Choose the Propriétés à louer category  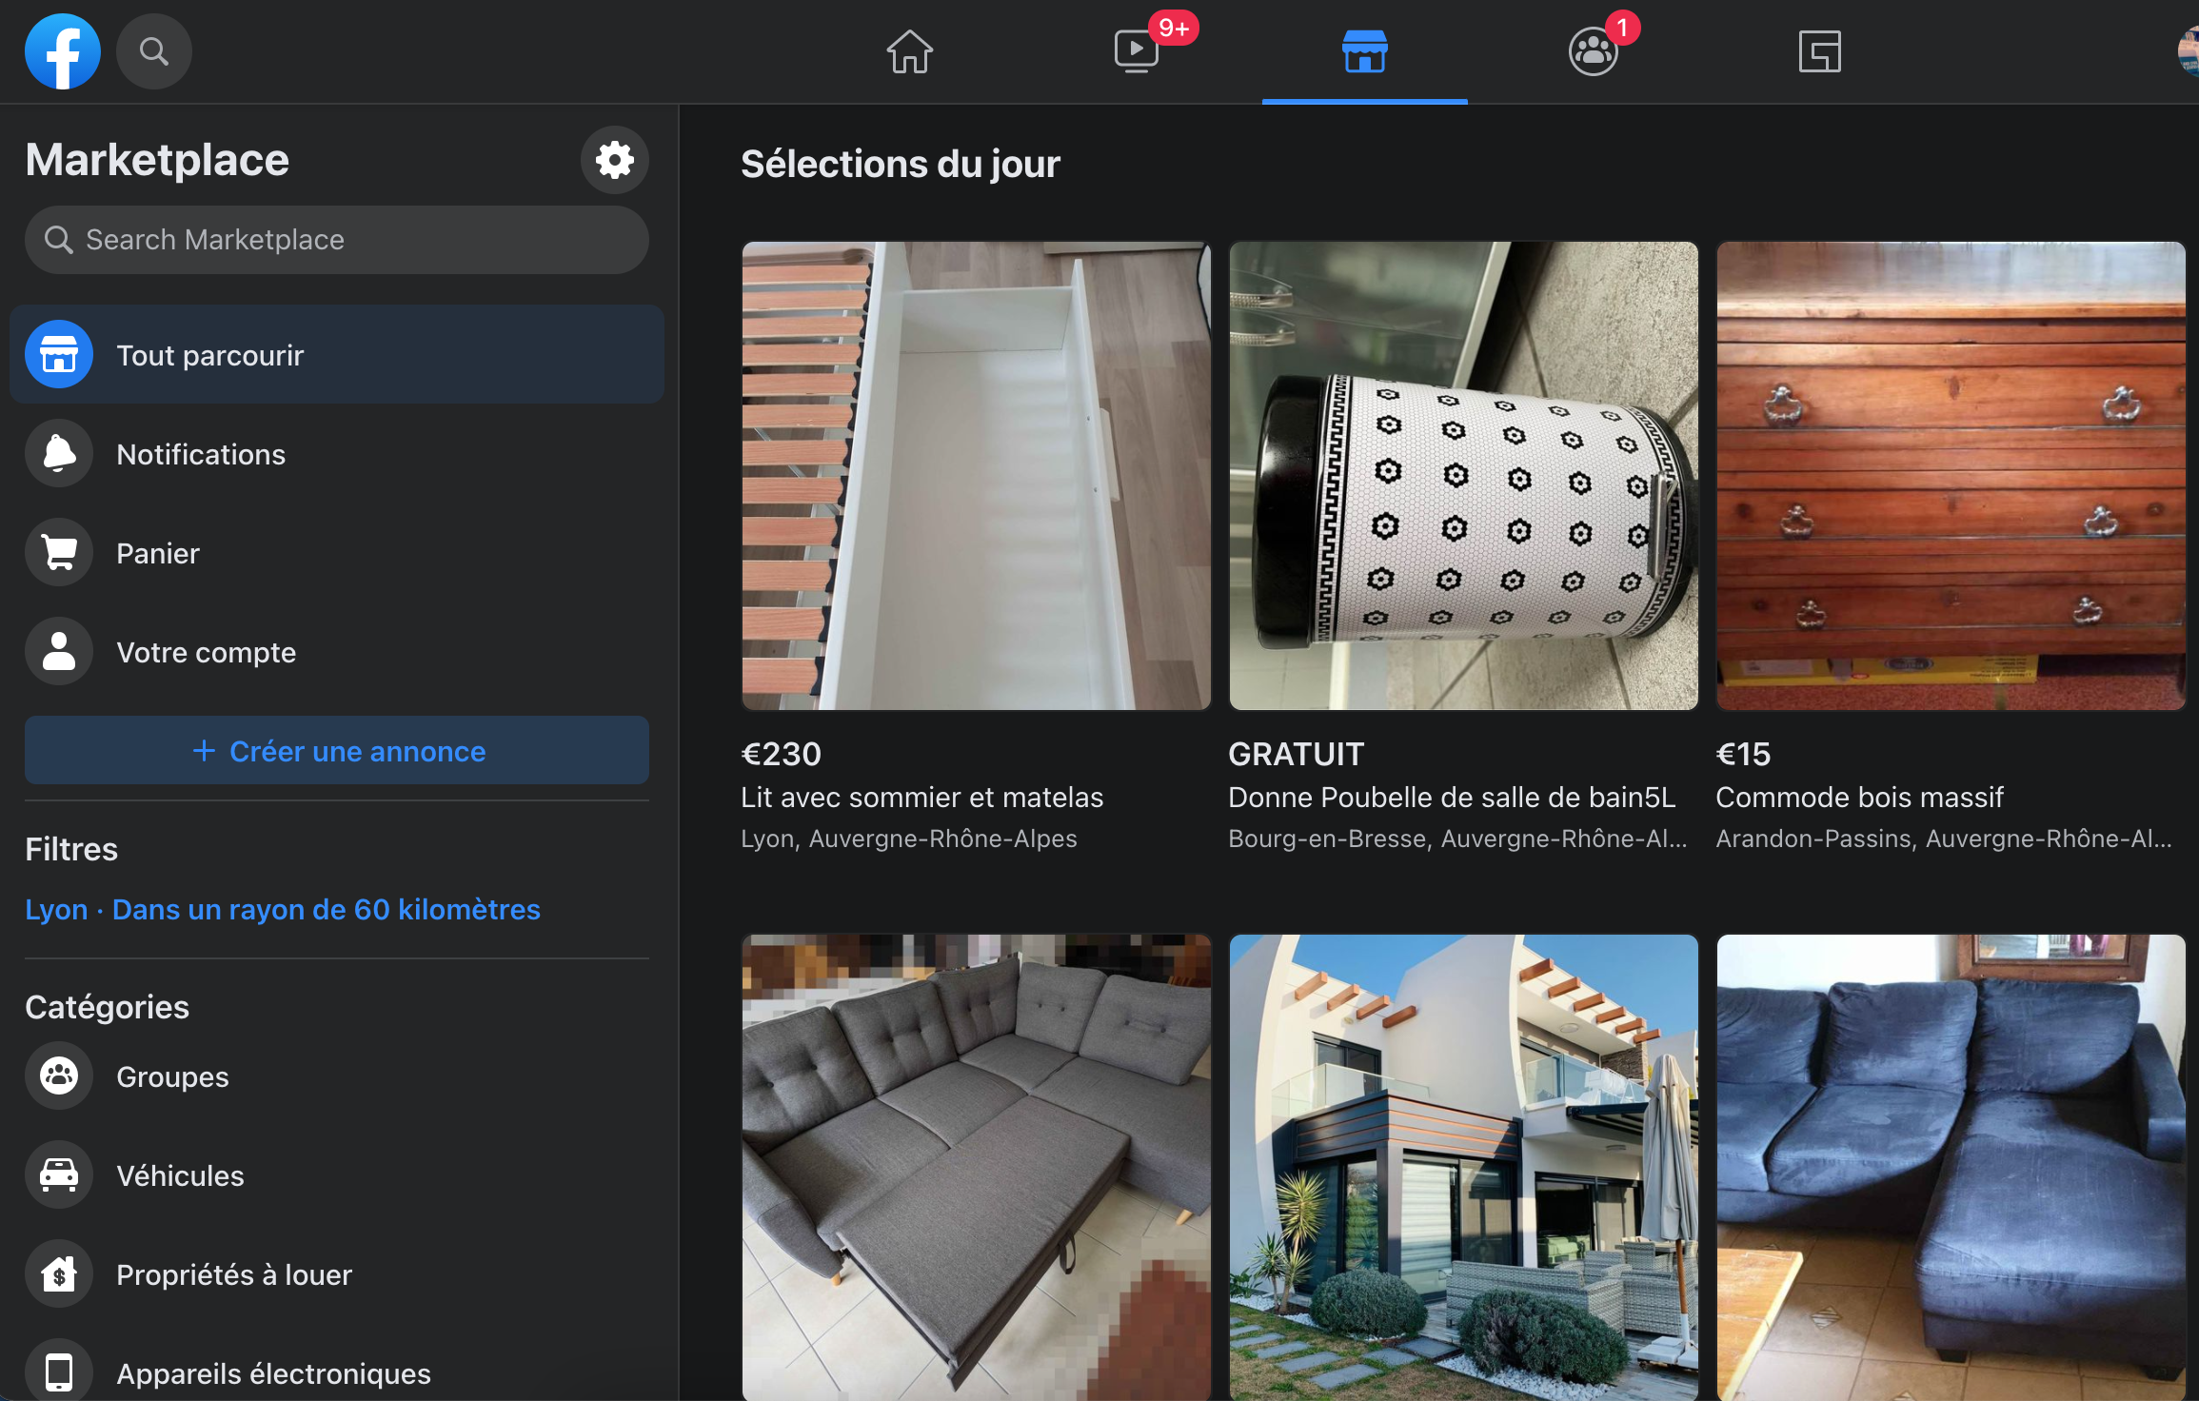pyautogui.click(x=234, y=1274)
